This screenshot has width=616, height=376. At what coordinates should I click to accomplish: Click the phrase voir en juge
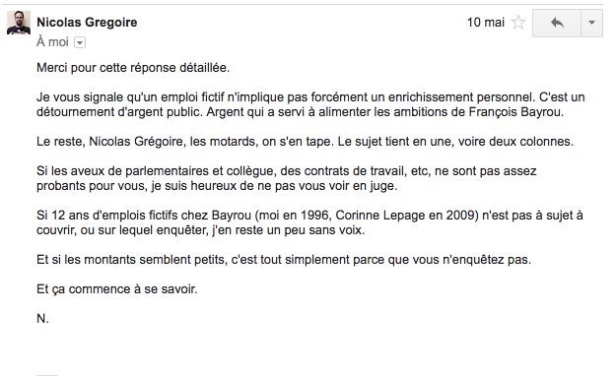(363, 186)
